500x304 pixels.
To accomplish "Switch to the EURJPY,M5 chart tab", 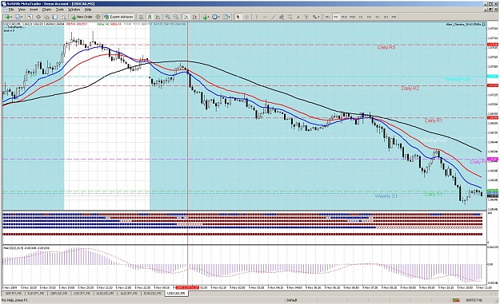I will tap(36, 293).
